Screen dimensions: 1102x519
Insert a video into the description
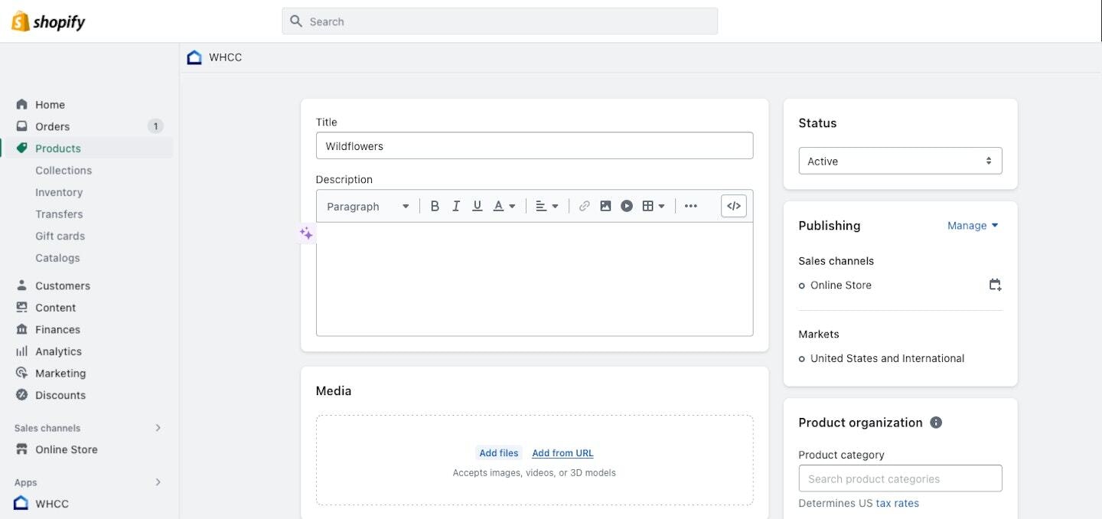click(627, 205)
